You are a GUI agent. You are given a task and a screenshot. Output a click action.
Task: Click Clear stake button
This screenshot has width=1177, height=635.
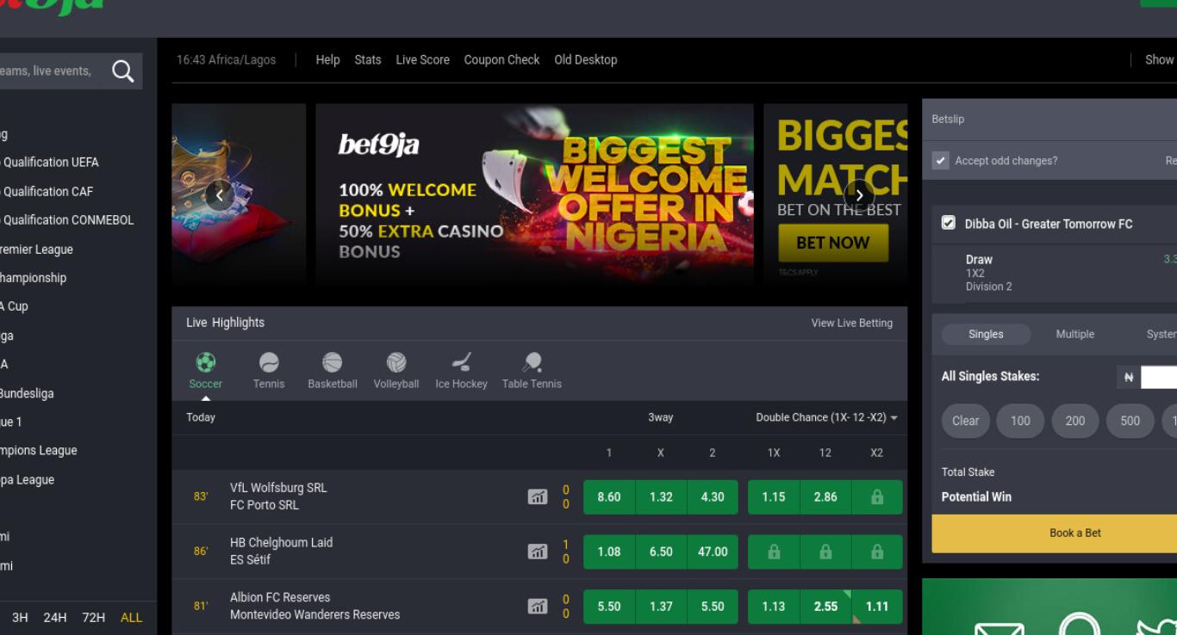pyautogui.click(x=966, y=421)
